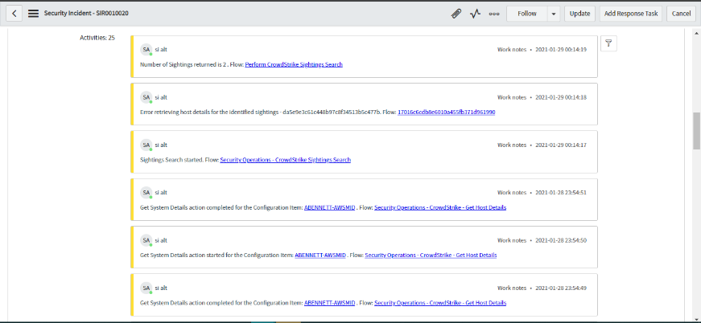
Task: Click 'Number of Sightings returned is 2' text
Action: click(x=183, y=65)
